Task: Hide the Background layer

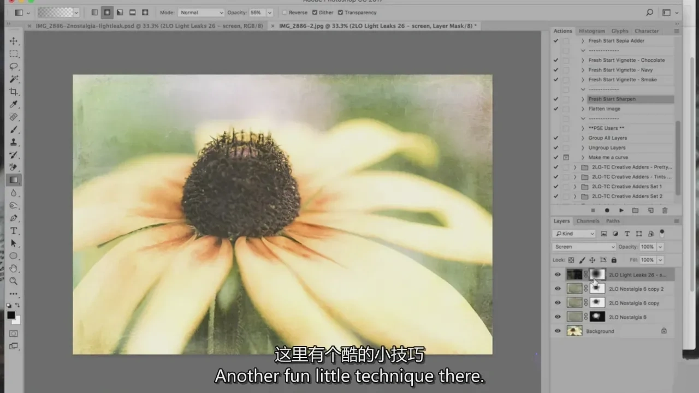Action: pyautogui.click(x=558, y=331)
